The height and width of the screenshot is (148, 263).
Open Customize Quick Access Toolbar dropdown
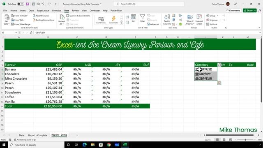click(x=56, y=4)
